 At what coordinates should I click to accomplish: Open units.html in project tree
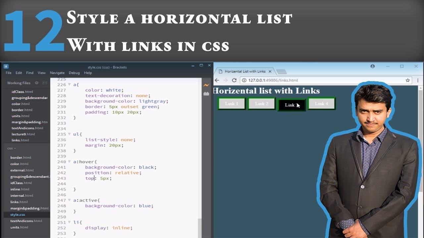click(x=19, y=227)
